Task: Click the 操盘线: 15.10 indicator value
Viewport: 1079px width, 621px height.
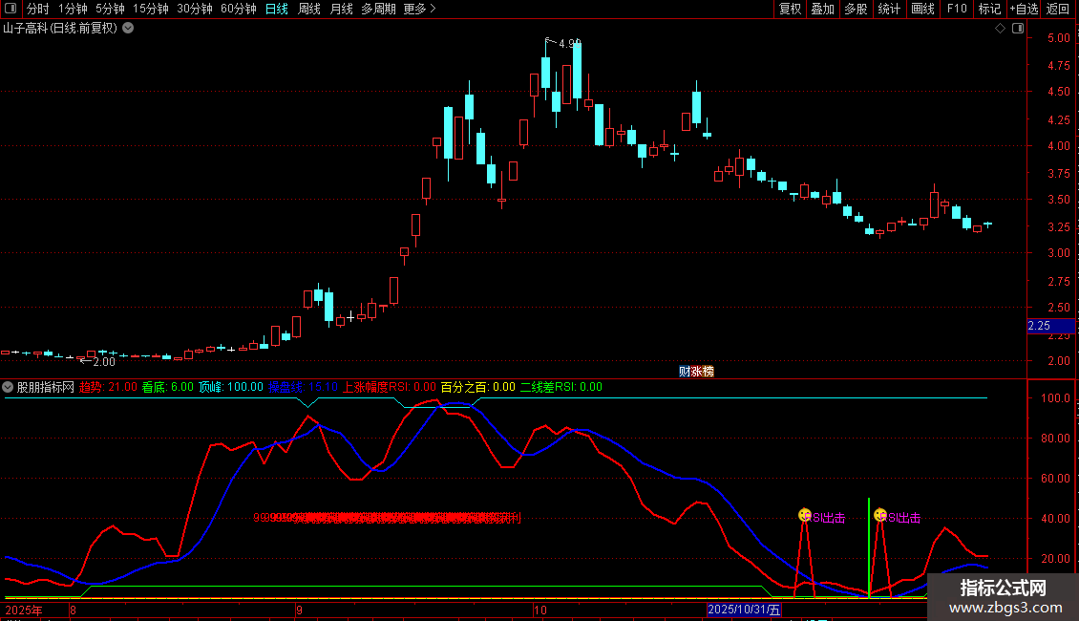Action: pyautogui.click(x=303, y=387)
